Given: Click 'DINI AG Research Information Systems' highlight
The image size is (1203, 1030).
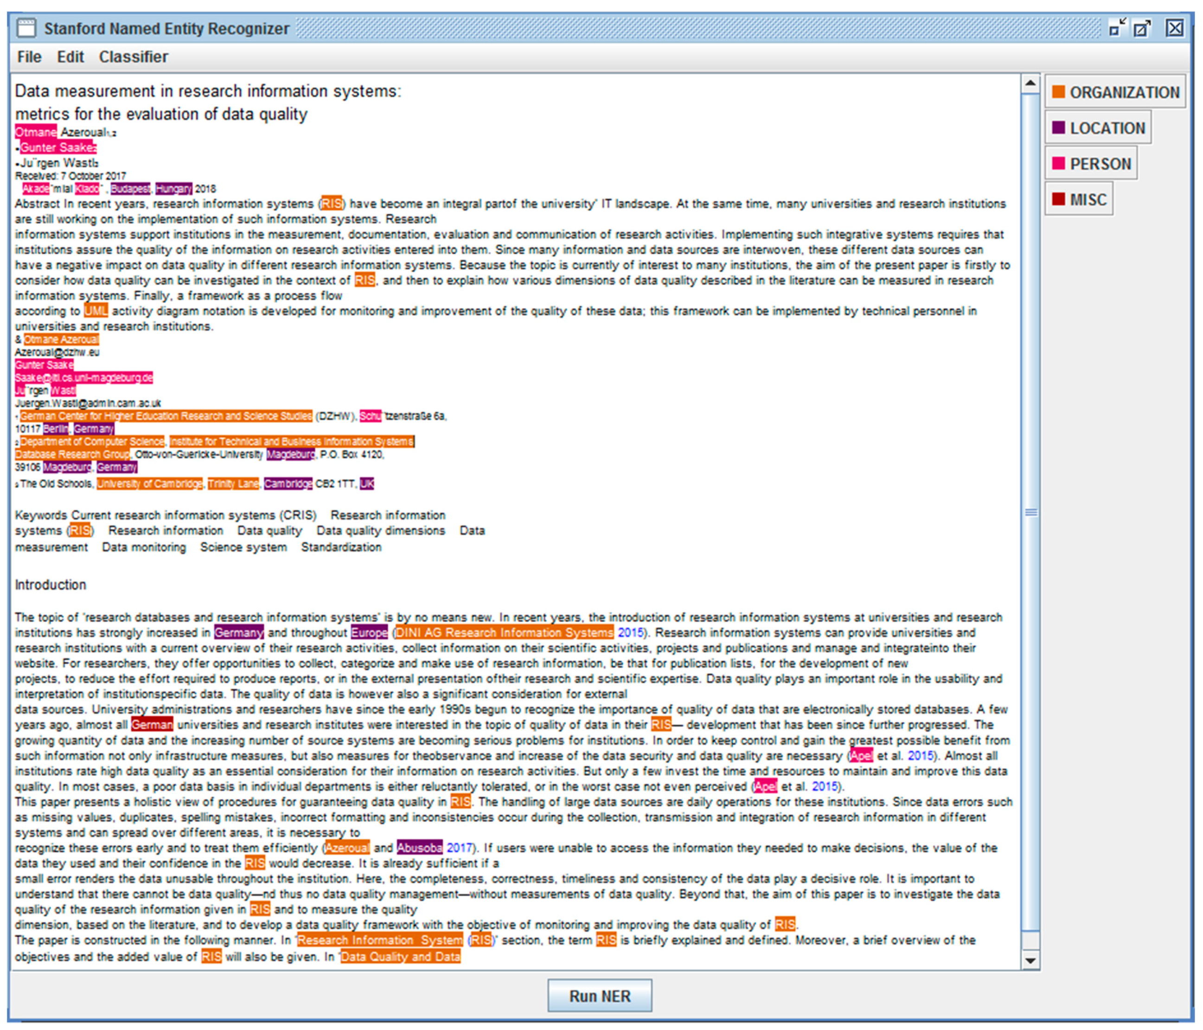Looking at the screenshot, I should (504, 632).
